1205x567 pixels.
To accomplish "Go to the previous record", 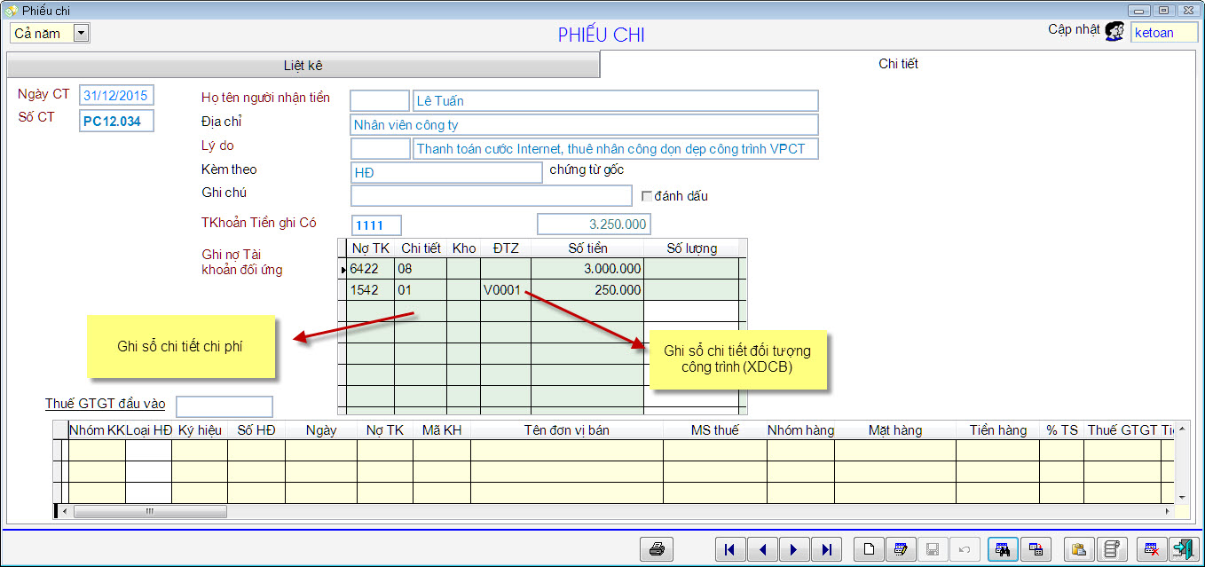I will point(761,549).
